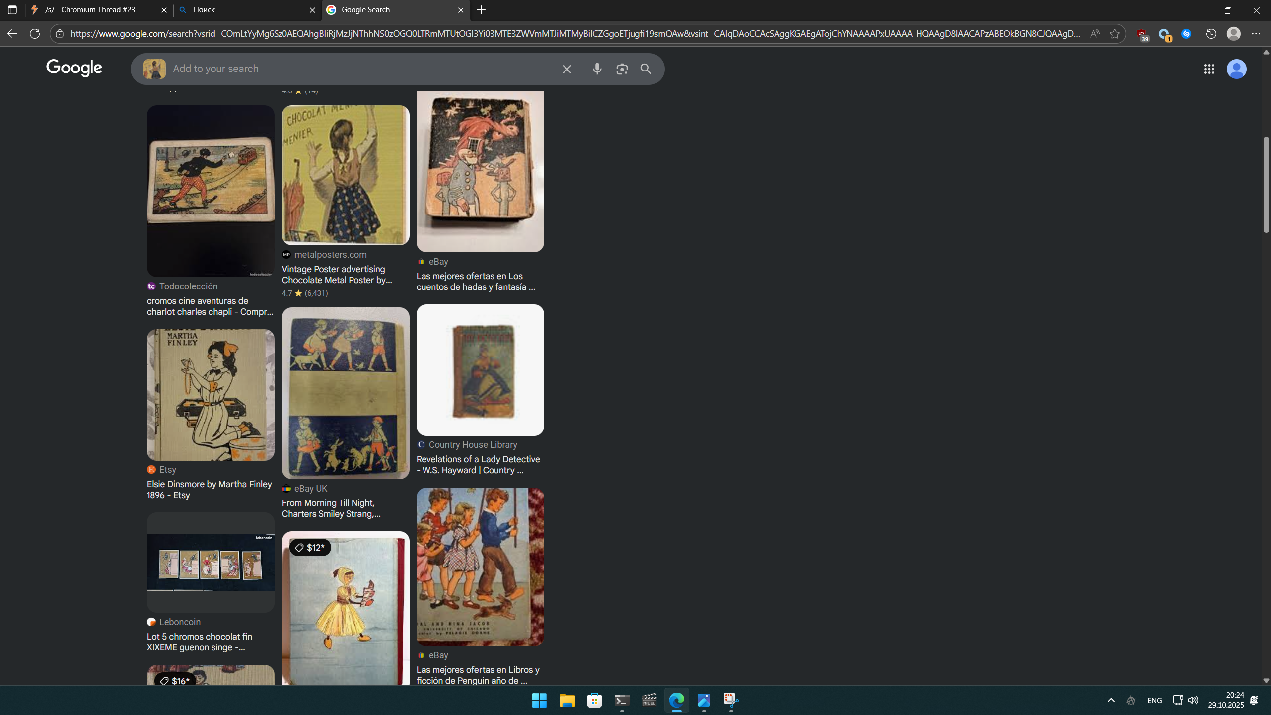The height and width of the screenshot is (715, 1271).
Task: Refresh the page
Action: click(35, 34)
